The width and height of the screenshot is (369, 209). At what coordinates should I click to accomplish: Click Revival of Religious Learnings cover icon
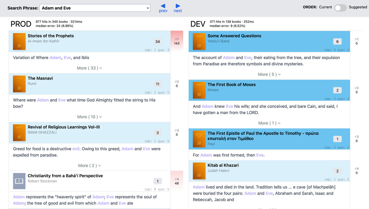point(19,133)
